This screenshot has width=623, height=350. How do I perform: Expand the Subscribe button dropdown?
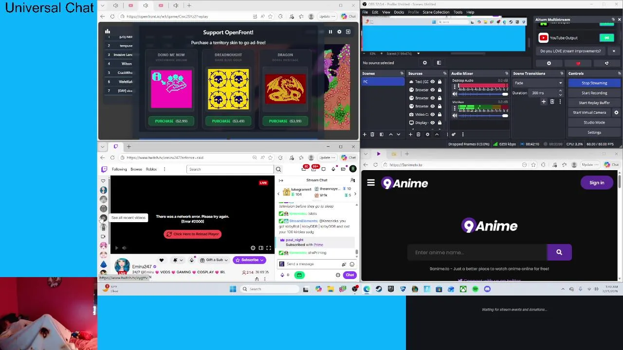(262, 260)
